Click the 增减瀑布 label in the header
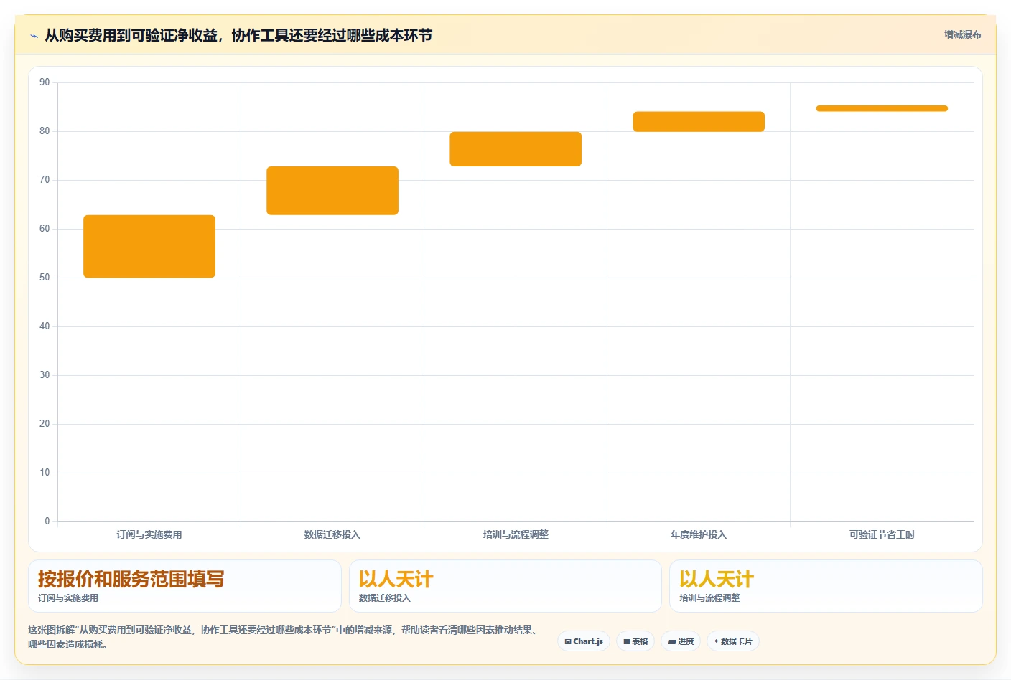1011x680 pixels. 962,34
